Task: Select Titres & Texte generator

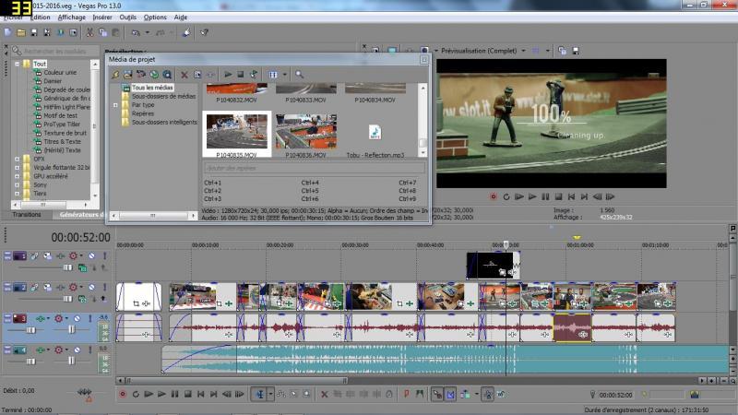Action: 62,141
